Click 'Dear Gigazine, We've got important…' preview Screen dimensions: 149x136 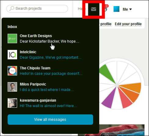point(51,58)
